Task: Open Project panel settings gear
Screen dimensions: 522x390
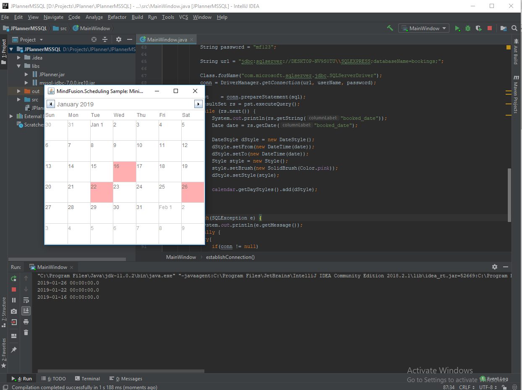Action: tap(119, 39)
